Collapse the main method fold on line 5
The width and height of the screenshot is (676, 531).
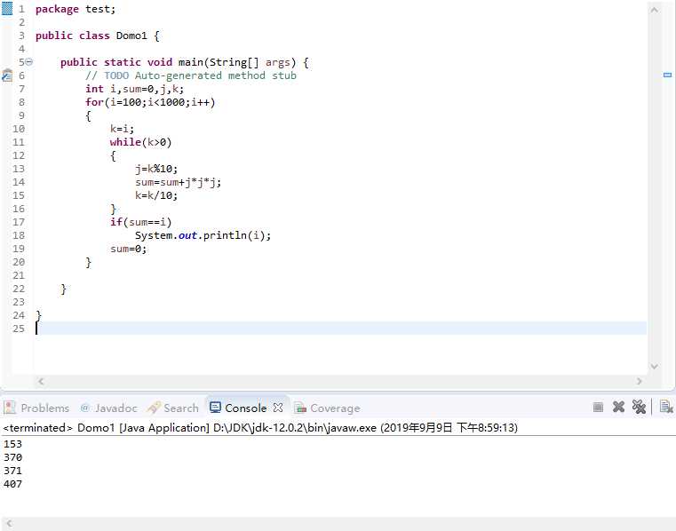point(29,62)
